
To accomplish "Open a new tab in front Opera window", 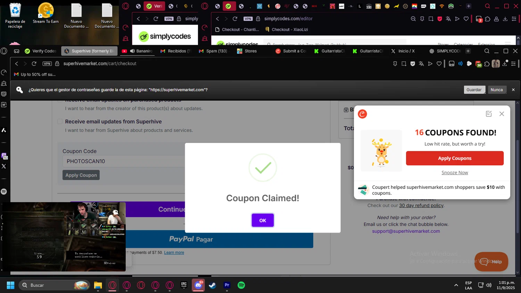I will click(468, 51).
